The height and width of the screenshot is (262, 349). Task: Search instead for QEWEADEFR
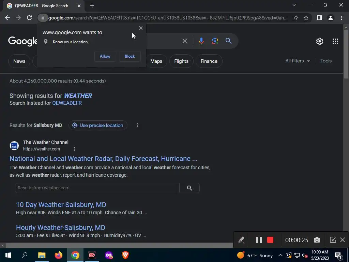pyautogui.click(x=67, y=103)
